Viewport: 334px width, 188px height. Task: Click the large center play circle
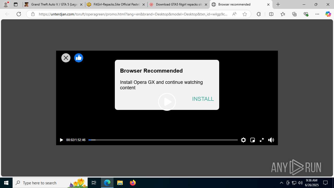(x=167, y=102)
